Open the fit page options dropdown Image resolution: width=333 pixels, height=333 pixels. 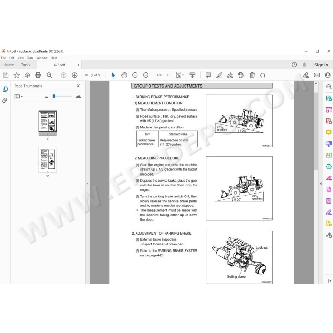180,75
